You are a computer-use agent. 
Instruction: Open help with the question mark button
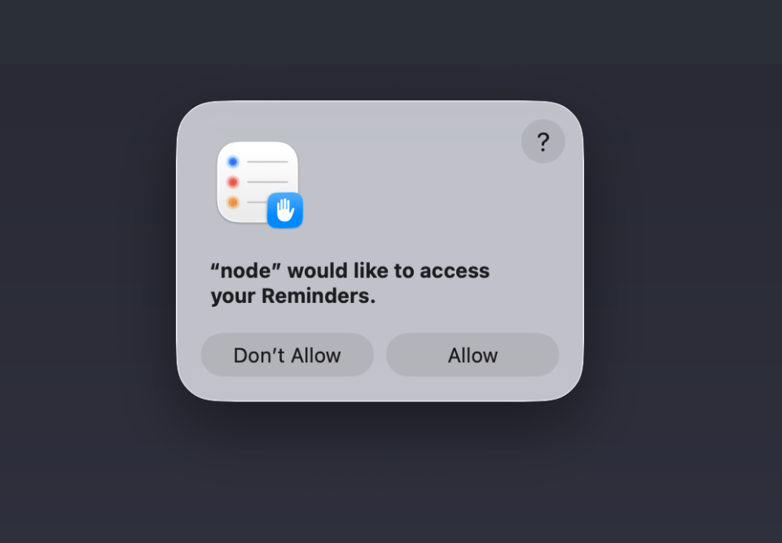[543, 142]
